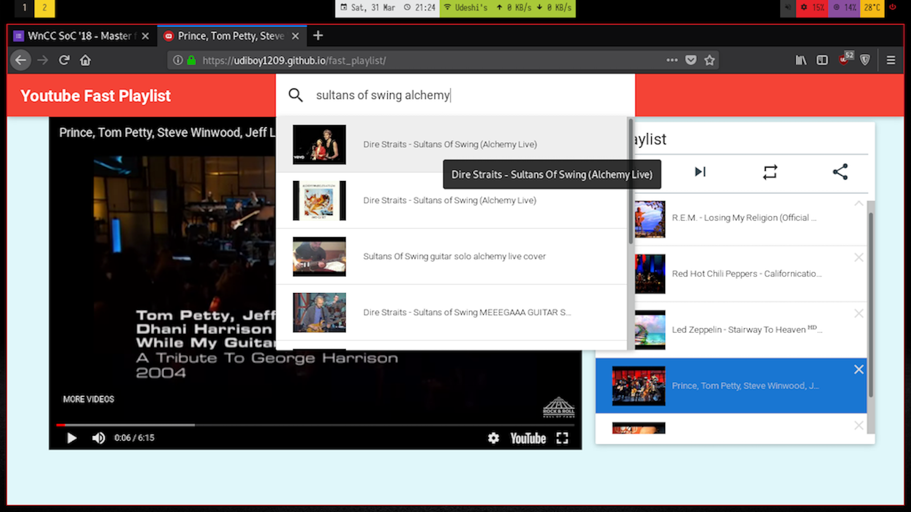Image resolution: width=911 pixels, height=512 pixels.
Task: Click the power icon in status bar
Action: pyautogui.click(x=893, y=7)
